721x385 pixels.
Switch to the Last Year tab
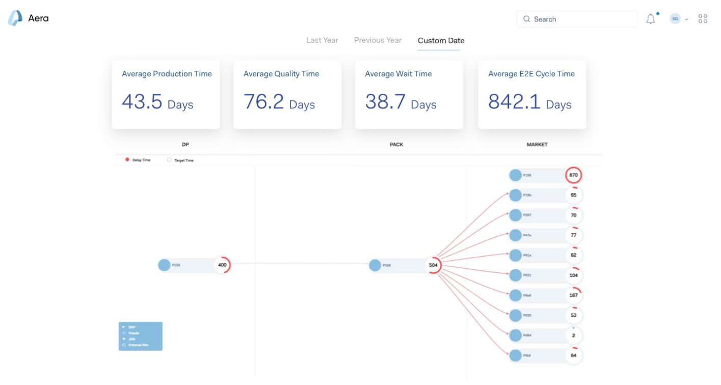[322, 40]
